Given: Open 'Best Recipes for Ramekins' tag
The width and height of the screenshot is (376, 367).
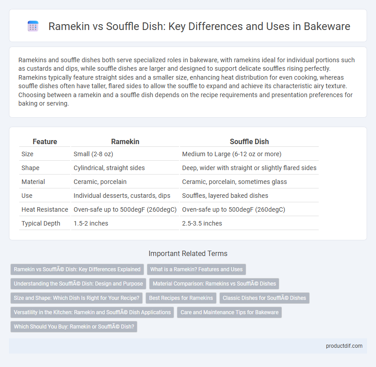Looking at the screenshot, I should click(x=181, y=298).
